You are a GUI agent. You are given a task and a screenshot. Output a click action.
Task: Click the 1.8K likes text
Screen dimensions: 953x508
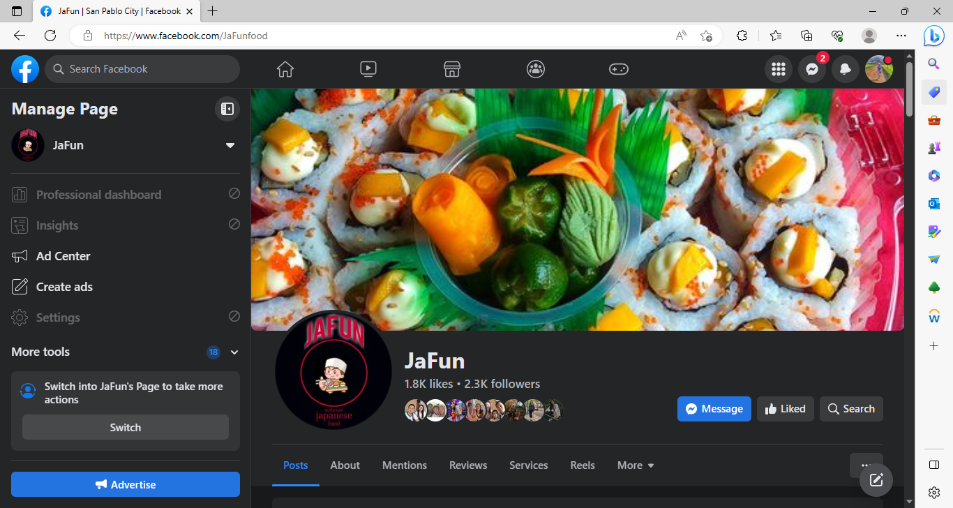pyautogui.click(x=428, y=384)
